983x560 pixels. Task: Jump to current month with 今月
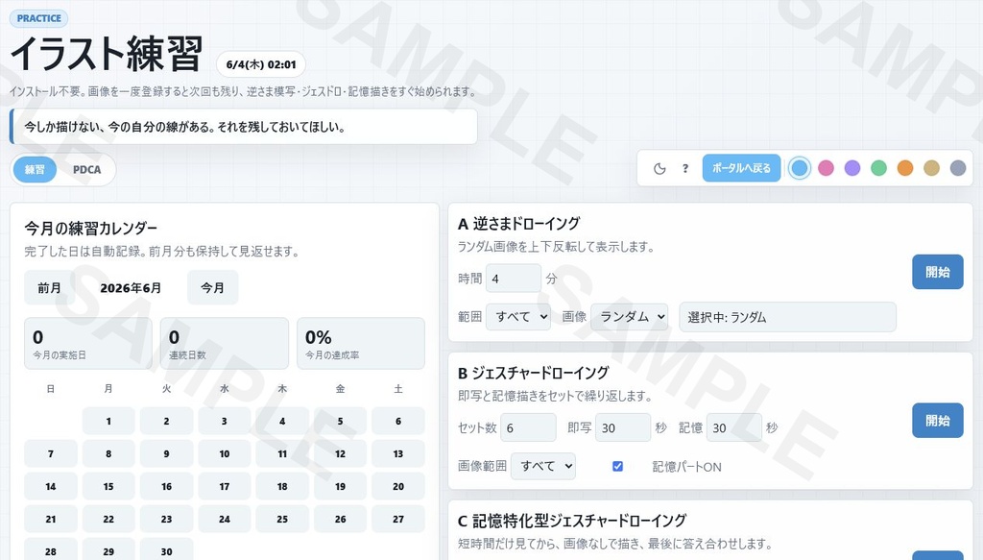point(212,288)
